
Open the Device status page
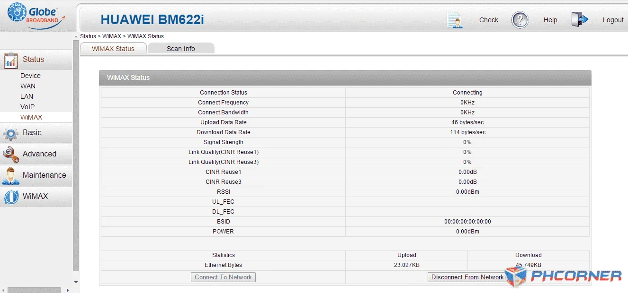30,76
